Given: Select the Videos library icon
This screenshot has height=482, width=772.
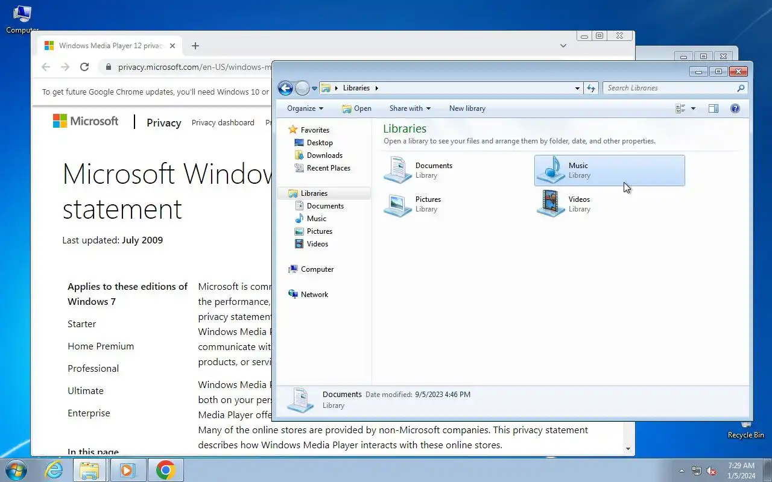Looking at the screenshot, I should coord(551,204).
